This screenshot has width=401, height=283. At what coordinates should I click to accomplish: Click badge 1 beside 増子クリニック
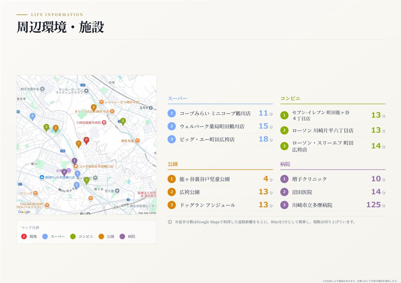coord(284,179)
